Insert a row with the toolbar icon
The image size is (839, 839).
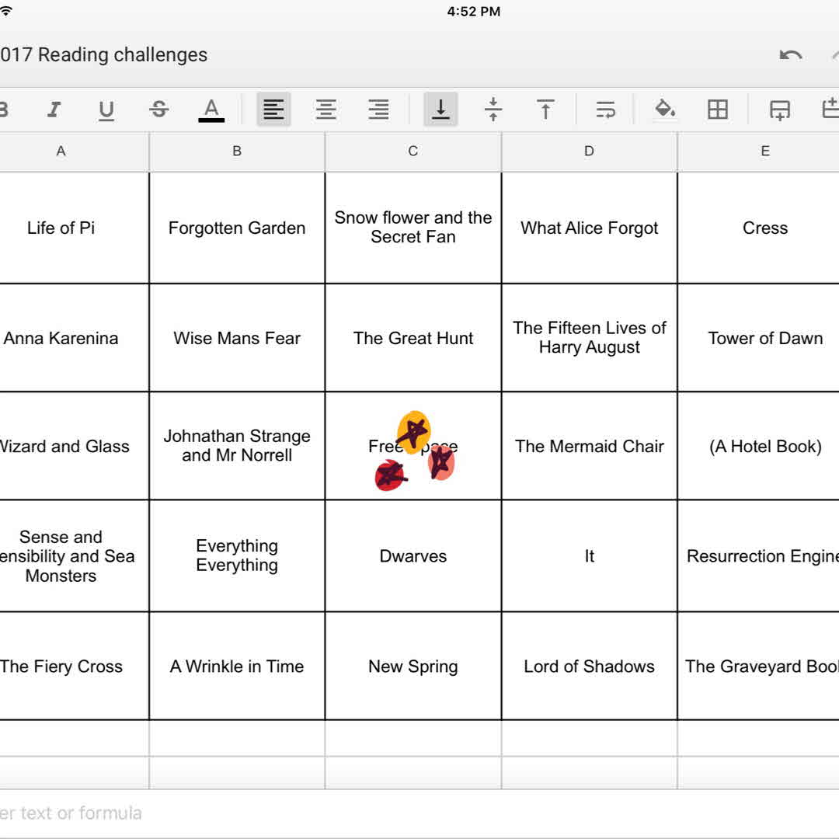[779, 110]
